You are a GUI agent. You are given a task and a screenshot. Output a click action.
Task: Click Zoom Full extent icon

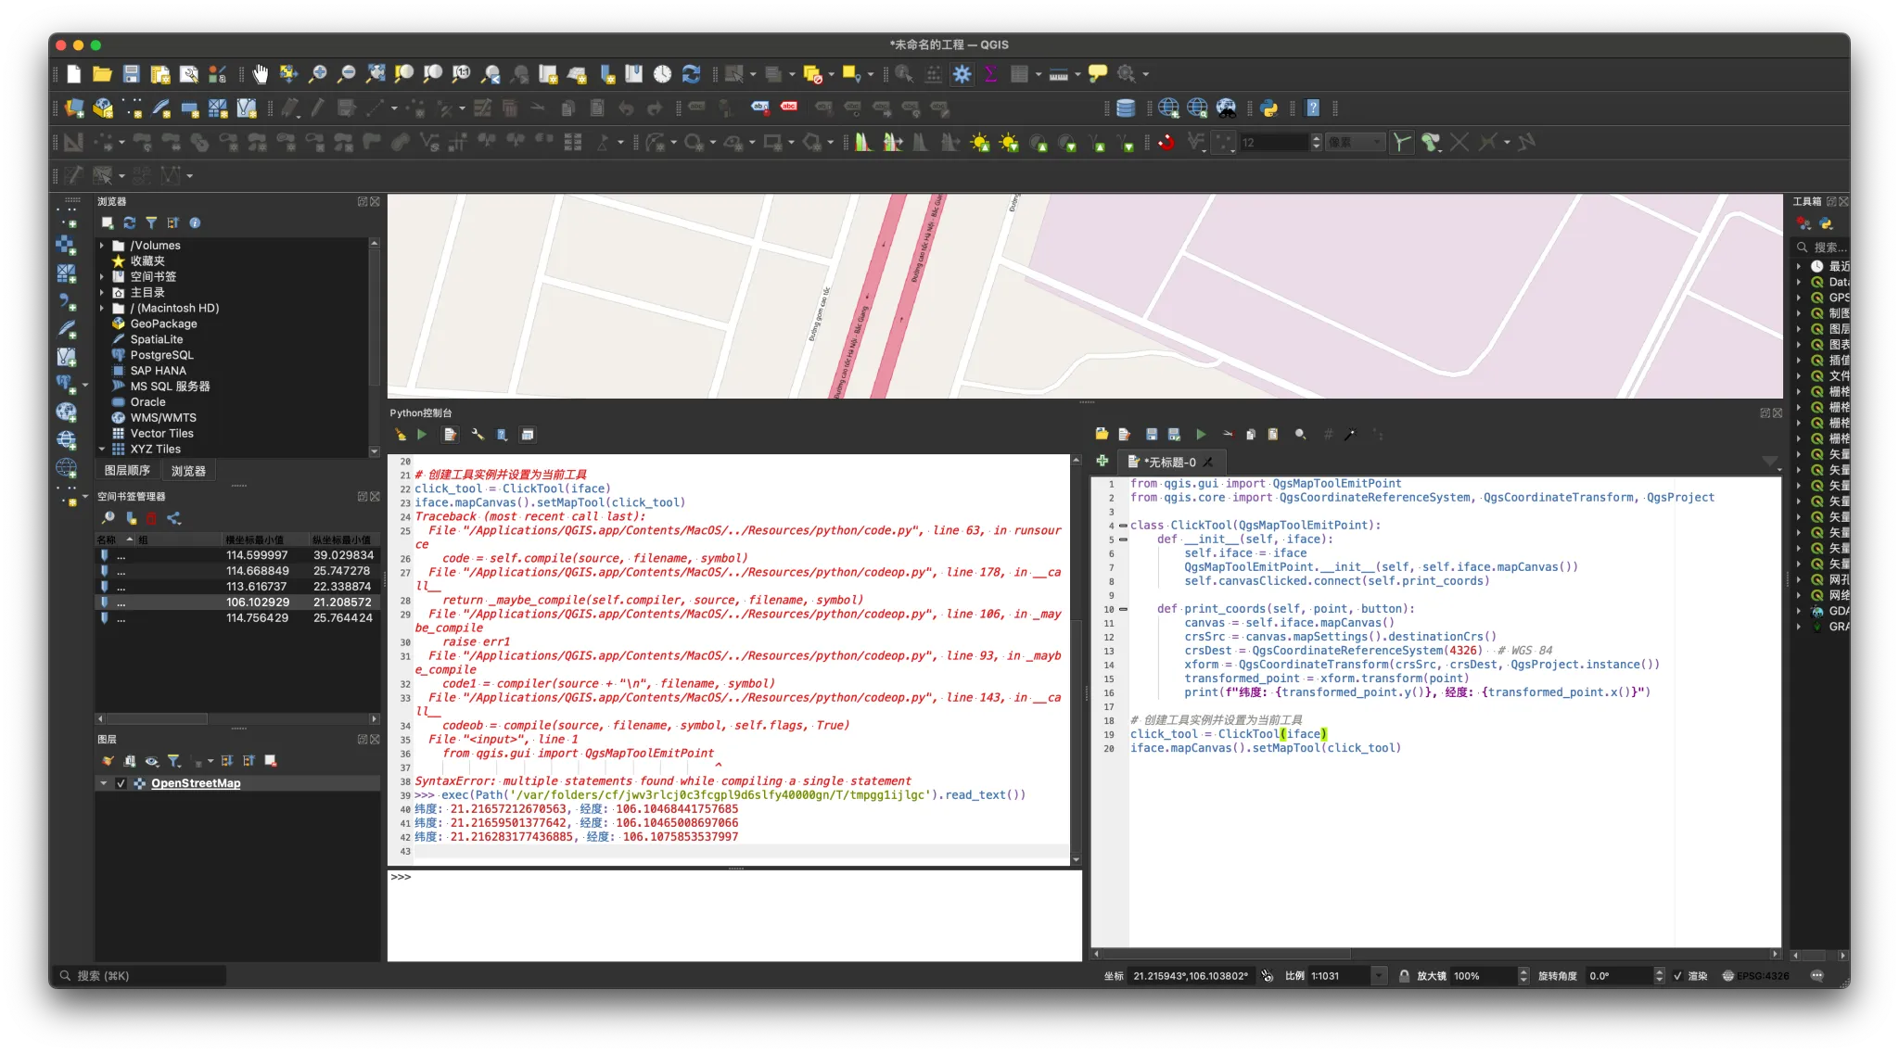point(376,74)
